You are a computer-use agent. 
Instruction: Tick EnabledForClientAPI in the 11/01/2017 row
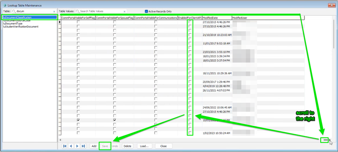pyautogui.click(x=190, y=43)
